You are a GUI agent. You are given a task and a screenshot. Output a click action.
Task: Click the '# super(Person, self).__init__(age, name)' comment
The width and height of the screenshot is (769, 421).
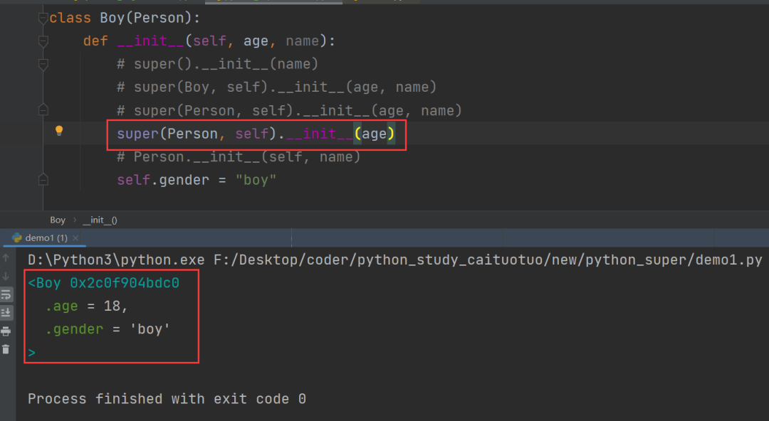289,111
